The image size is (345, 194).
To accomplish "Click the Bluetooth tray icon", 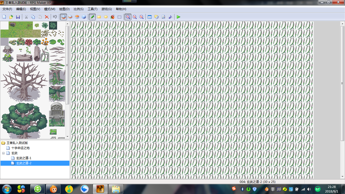I will 242,189.
